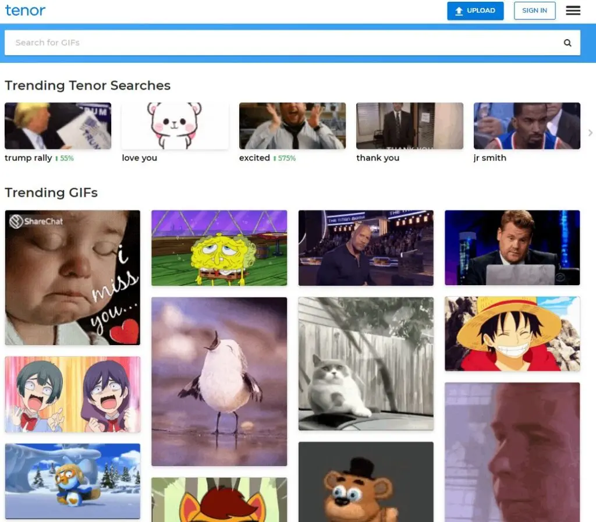Open the bear with top hat GIF

pos(366,482)
